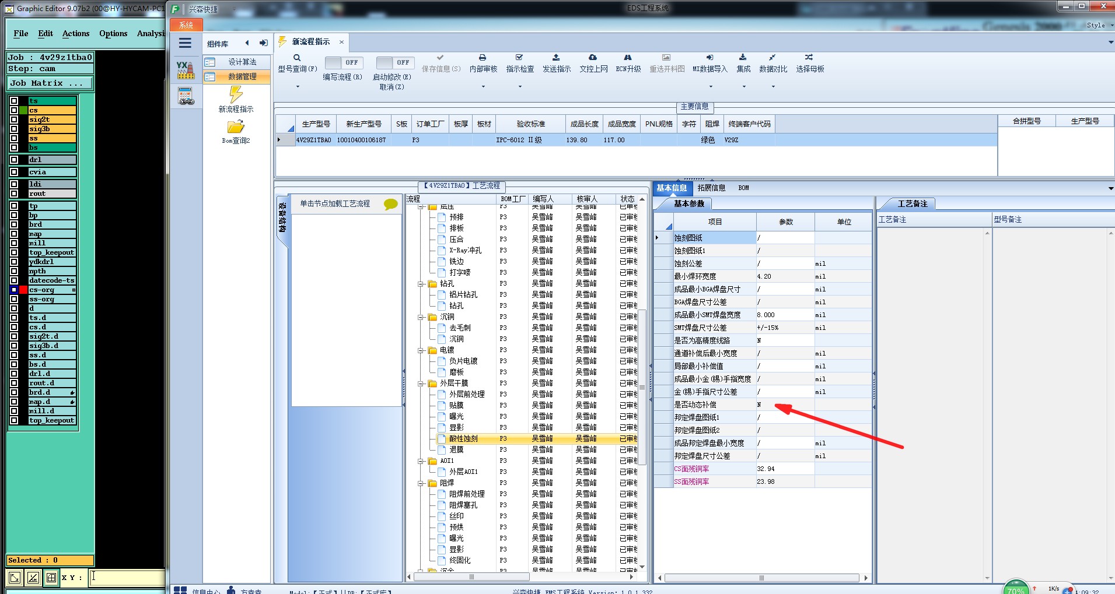Click the 集成 download icon

click(x=743, y=58)
